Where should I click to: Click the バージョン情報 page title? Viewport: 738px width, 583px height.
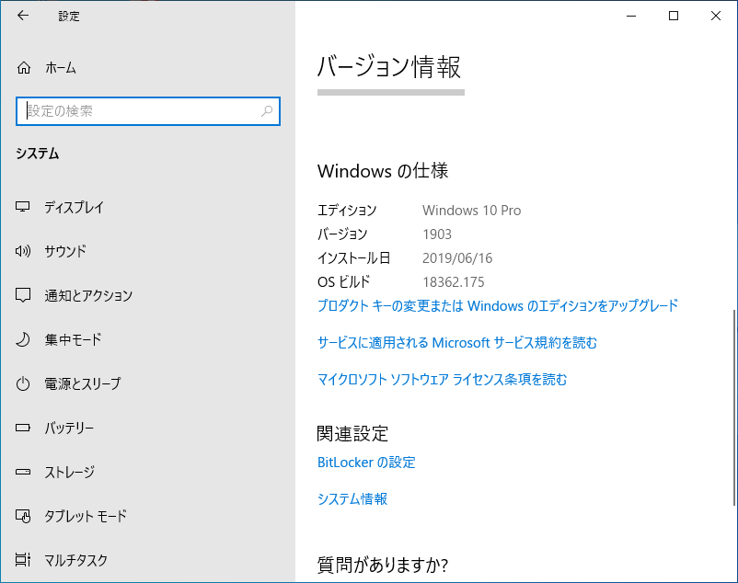389,67
